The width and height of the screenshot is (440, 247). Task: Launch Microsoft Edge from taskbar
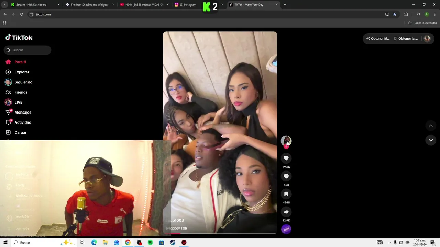click(94, 243)
